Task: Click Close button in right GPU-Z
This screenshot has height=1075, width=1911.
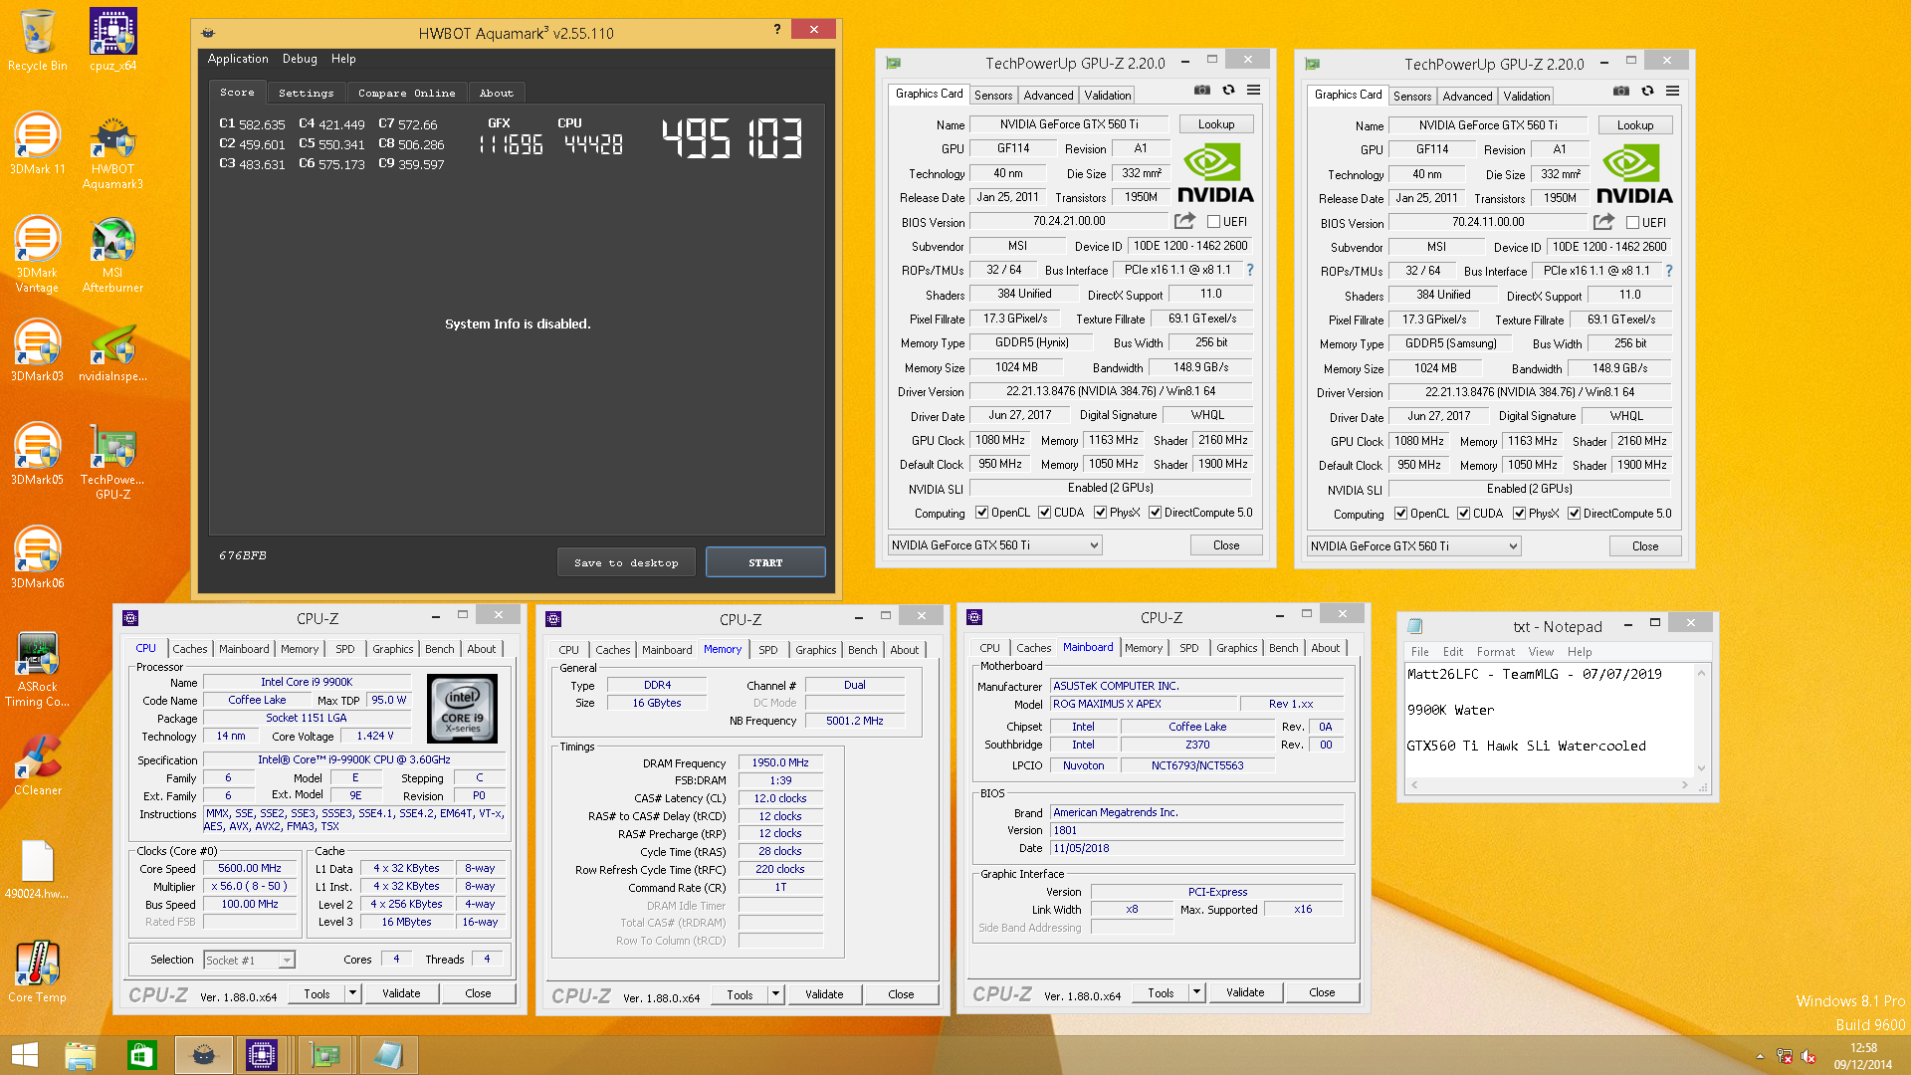Action: 1645,546
